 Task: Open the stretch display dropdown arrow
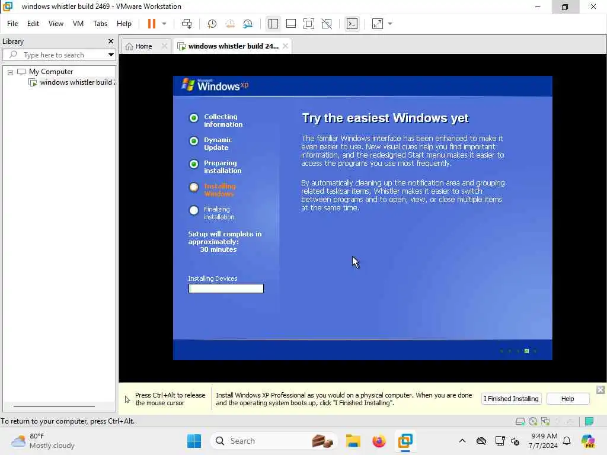coord(390,24)
